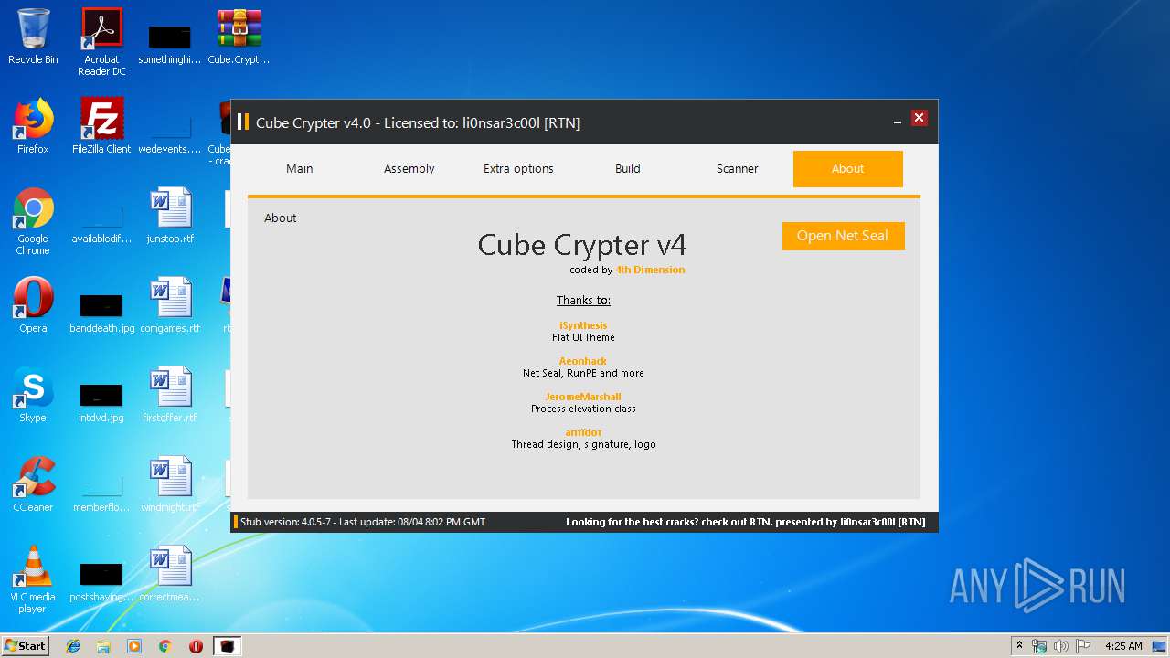Select the Google Chrome desktop icon
Image resolution: width=1170 pixels, height=658 pixels.
[33, 221]
